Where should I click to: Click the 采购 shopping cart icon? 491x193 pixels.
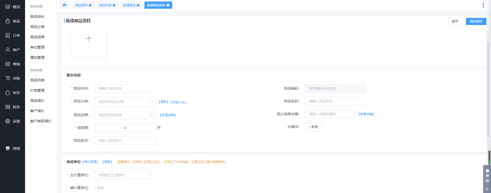click(x=8, y=78)
